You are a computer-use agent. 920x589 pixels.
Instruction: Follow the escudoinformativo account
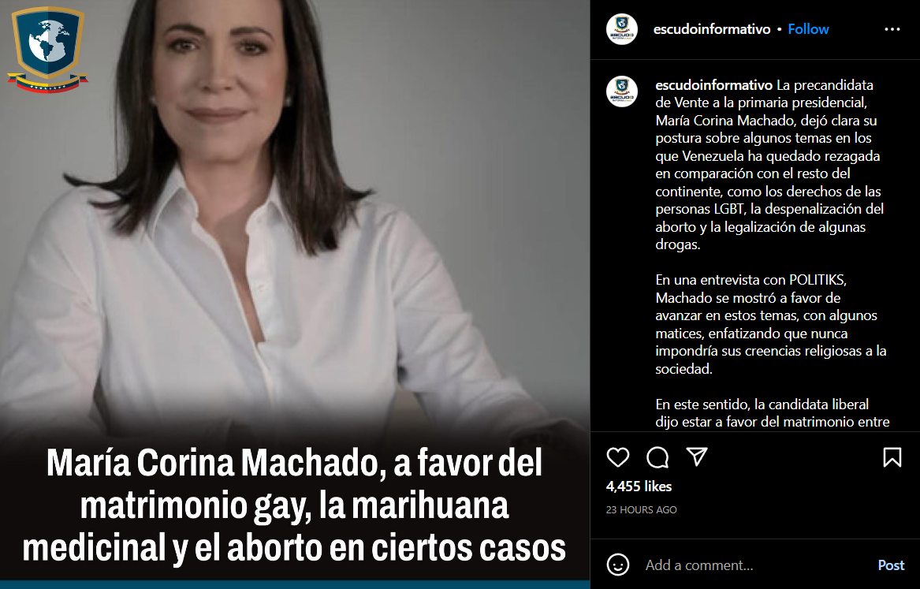tap(808, 29)
